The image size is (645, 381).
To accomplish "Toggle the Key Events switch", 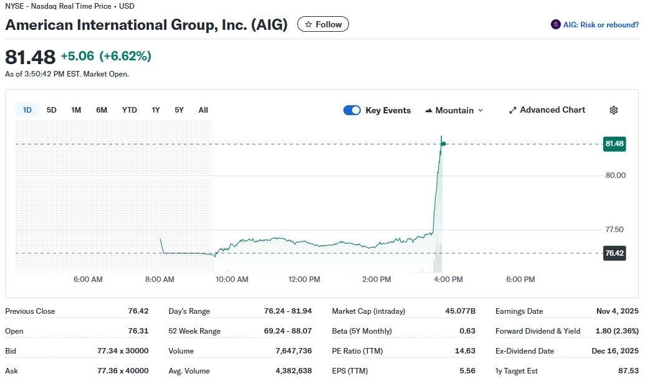I will 351,110.
